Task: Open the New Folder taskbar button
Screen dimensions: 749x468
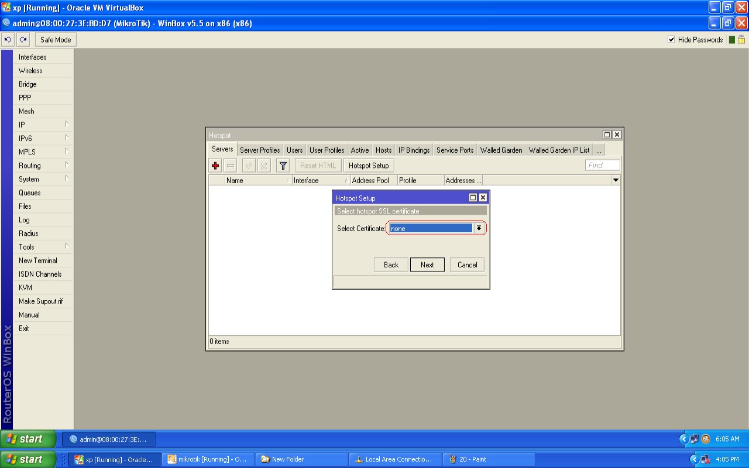Action: pyautogui.click(x=302, y=459)
